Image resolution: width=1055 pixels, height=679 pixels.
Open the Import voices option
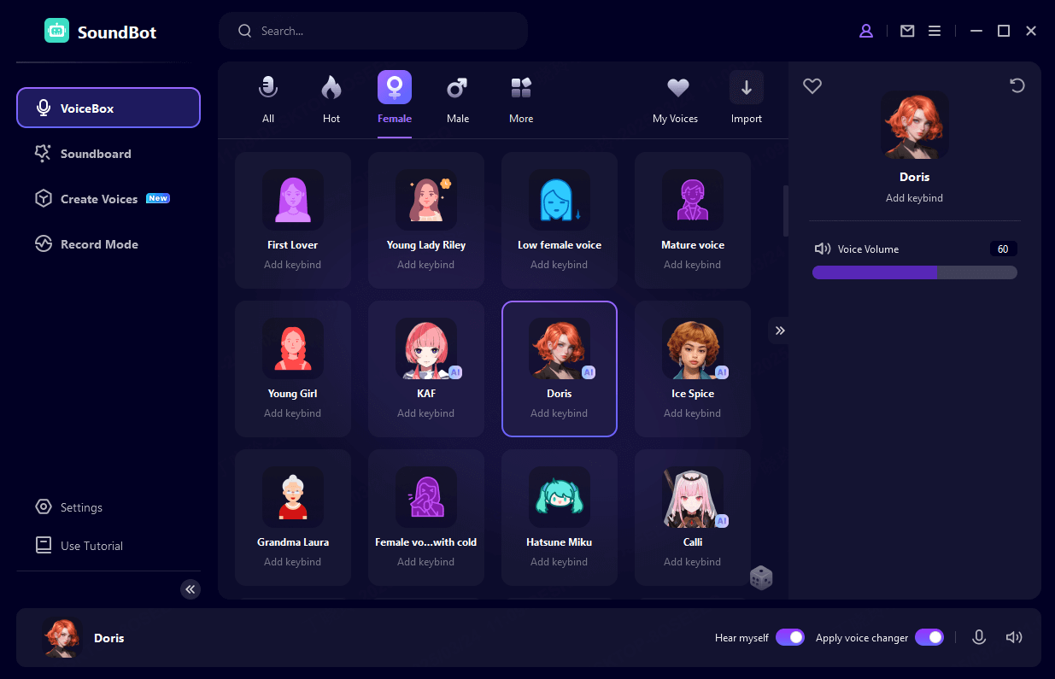[746, 98]
